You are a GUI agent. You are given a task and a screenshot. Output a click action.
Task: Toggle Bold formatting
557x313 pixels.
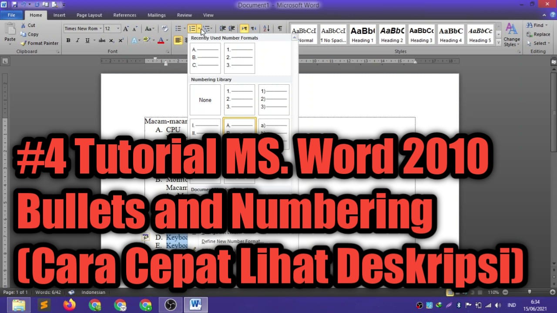(x=68, y=40)
